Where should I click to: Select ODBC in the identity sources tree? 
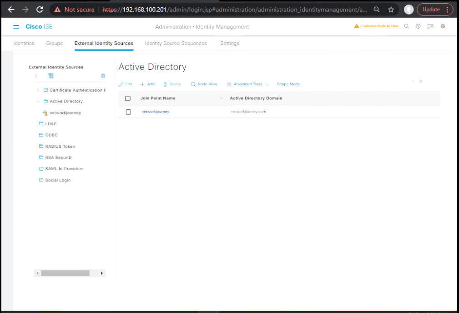(x=51, y=135)
